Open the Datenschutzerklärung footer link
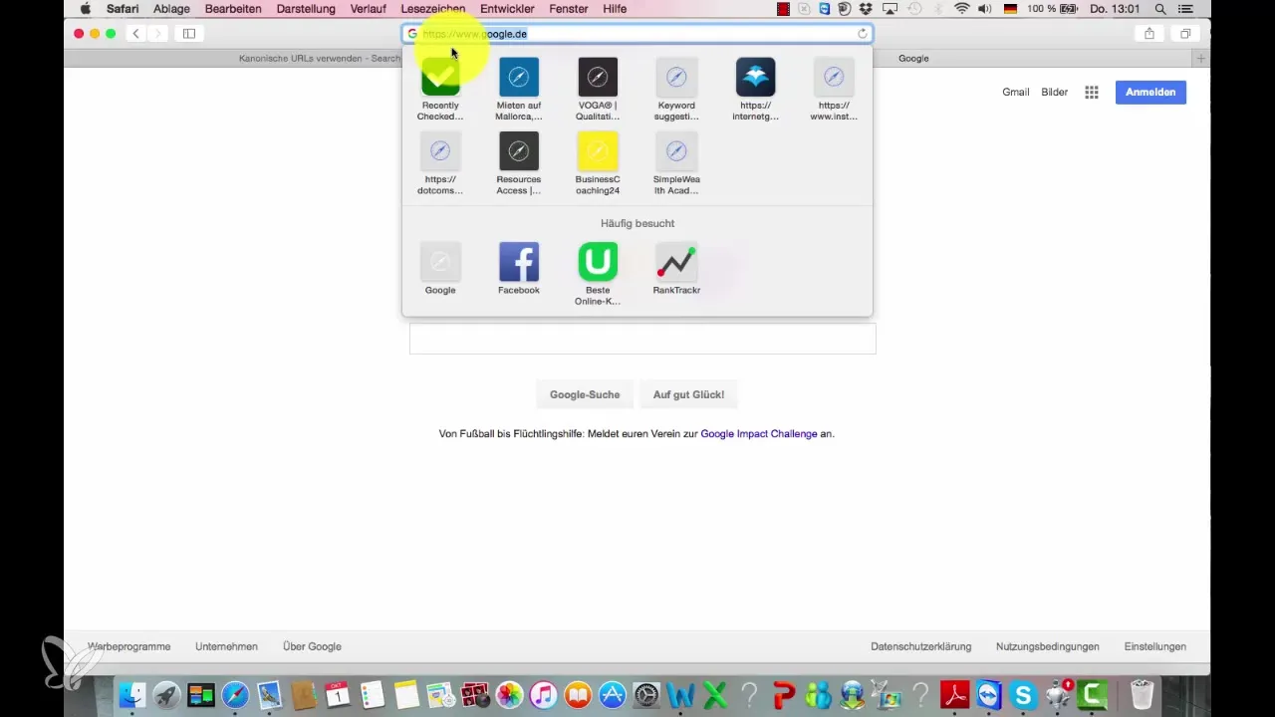The height and width of the screenshot is (717, 1275). tap(920, 646)
